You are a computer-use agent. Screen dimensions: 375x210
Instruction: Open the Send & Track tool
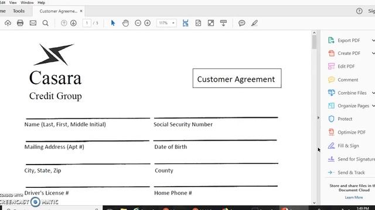click(x=346, y=173)
